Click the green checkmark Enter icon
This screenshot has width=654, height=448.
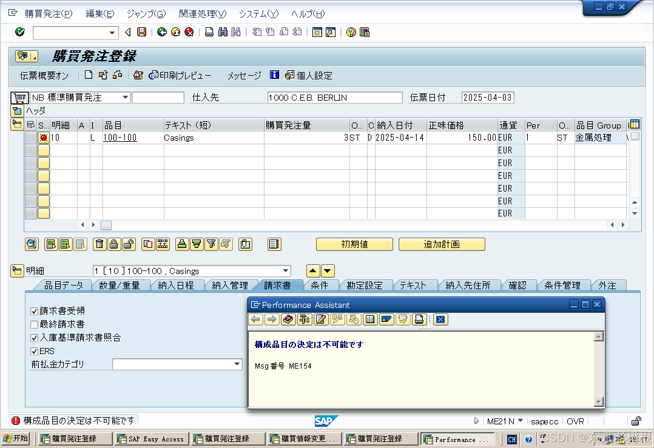(19, 32)
